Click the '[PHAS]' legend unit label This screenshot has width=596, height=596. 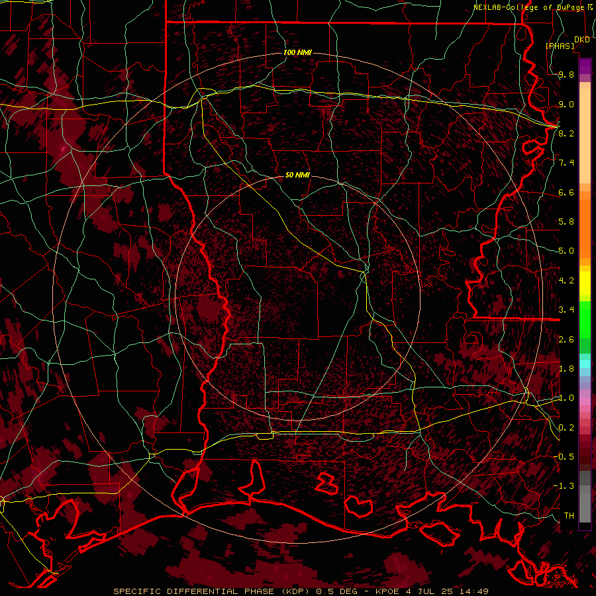click(560, 46)
